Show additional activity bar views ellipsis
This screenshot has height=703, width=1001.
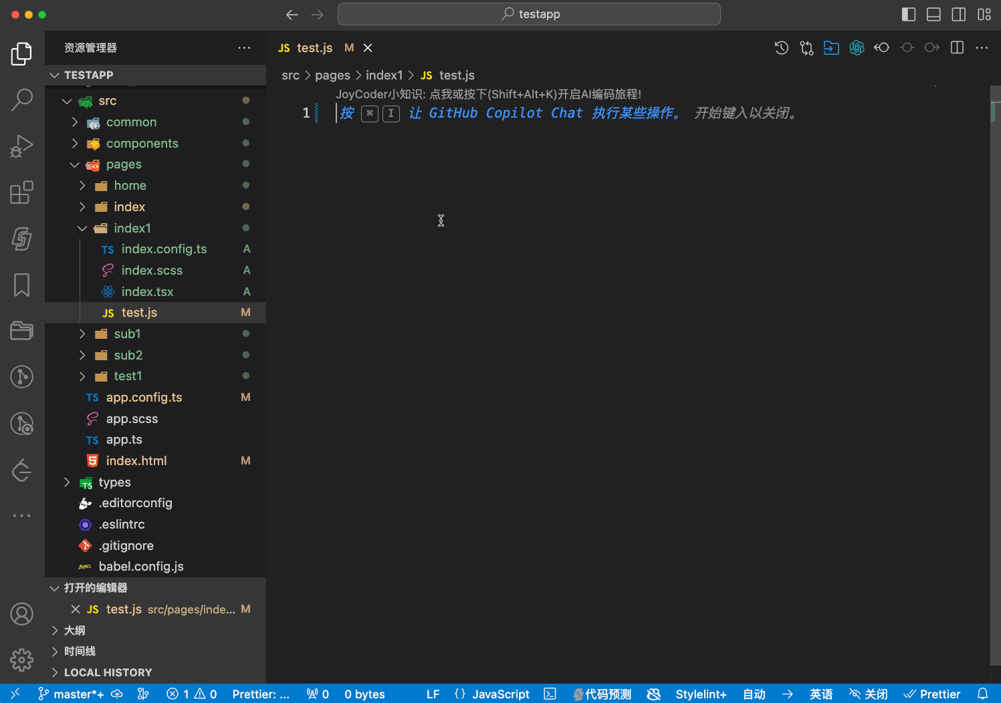(x=21, y=515)
